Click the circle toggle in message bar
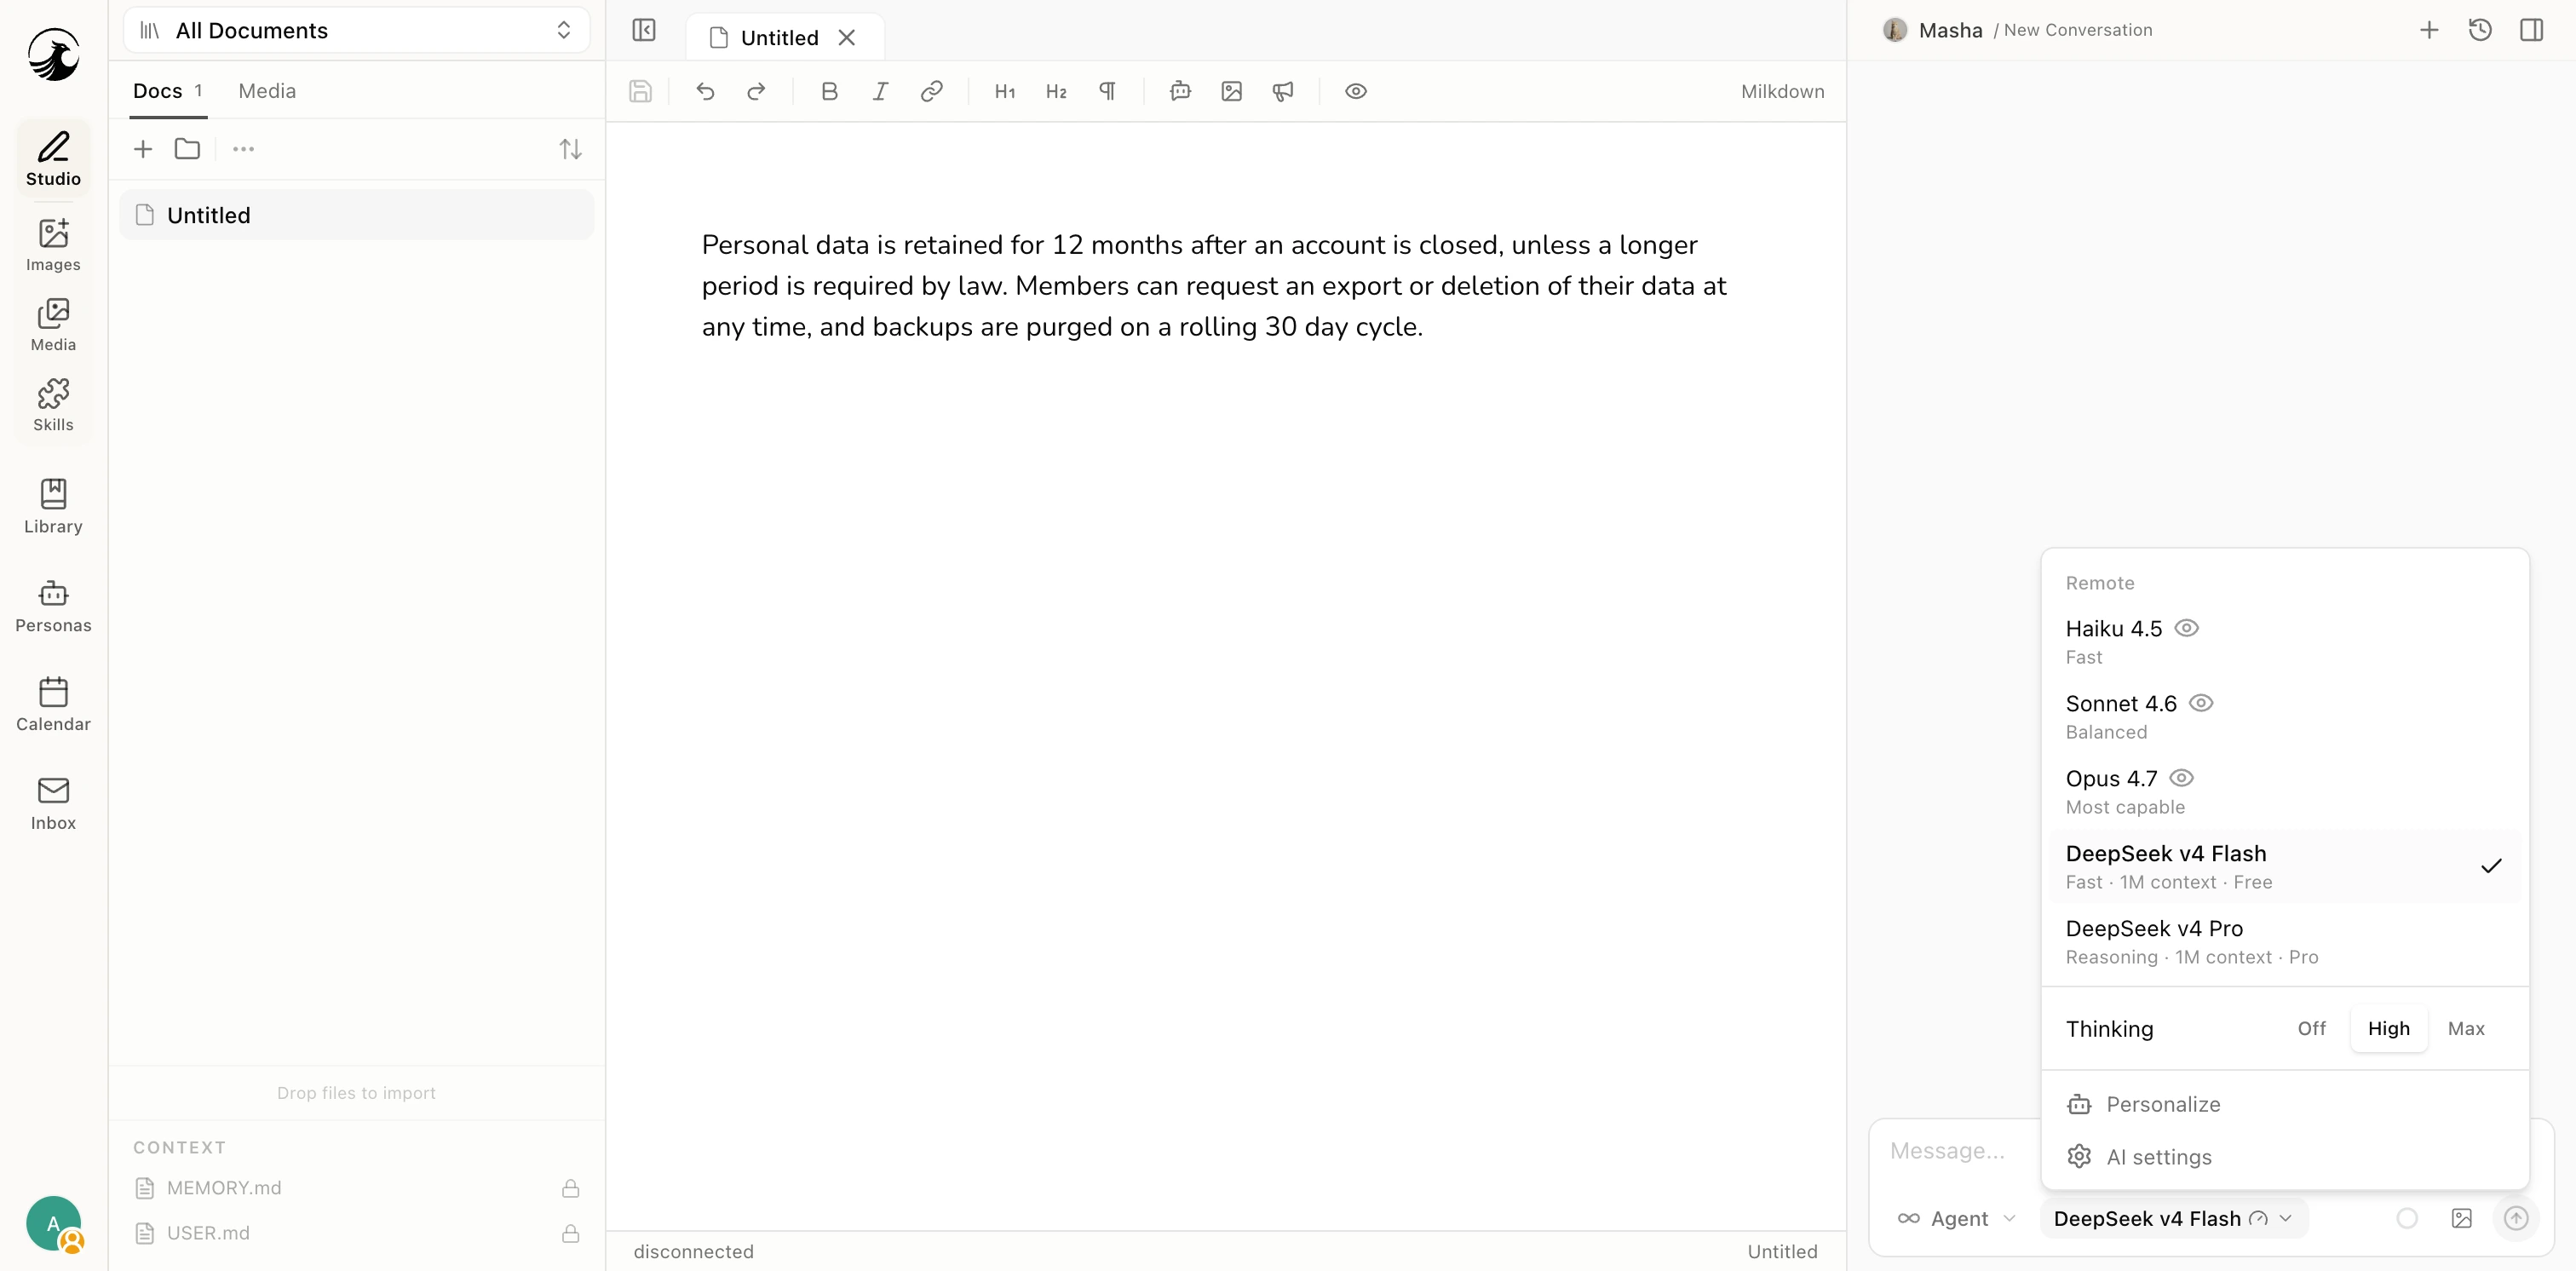 coord(2407,1218)
